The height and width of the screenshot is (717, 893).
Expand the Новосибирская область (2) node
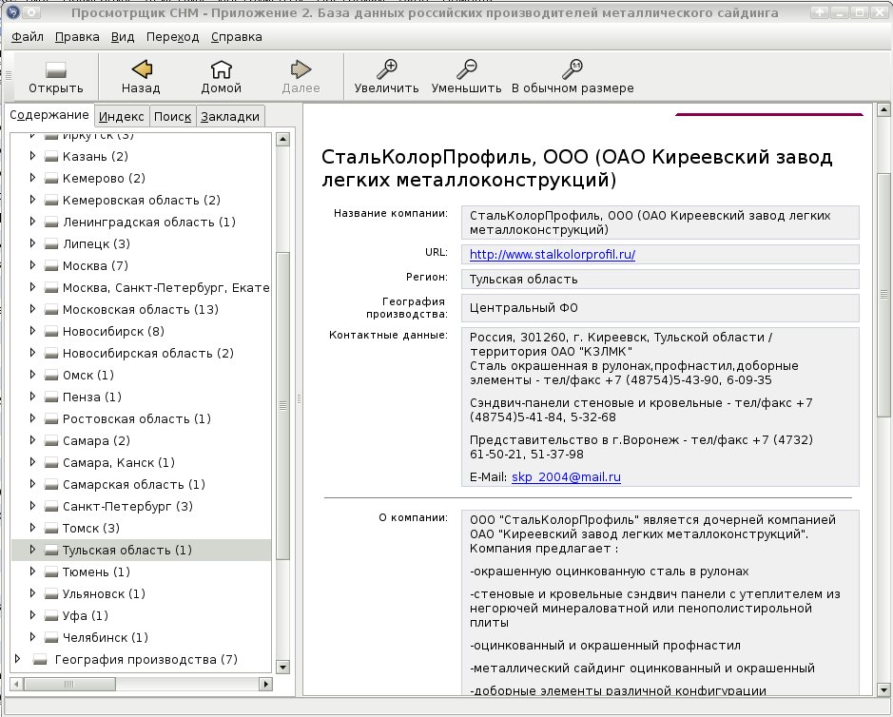tap(32, 353)
